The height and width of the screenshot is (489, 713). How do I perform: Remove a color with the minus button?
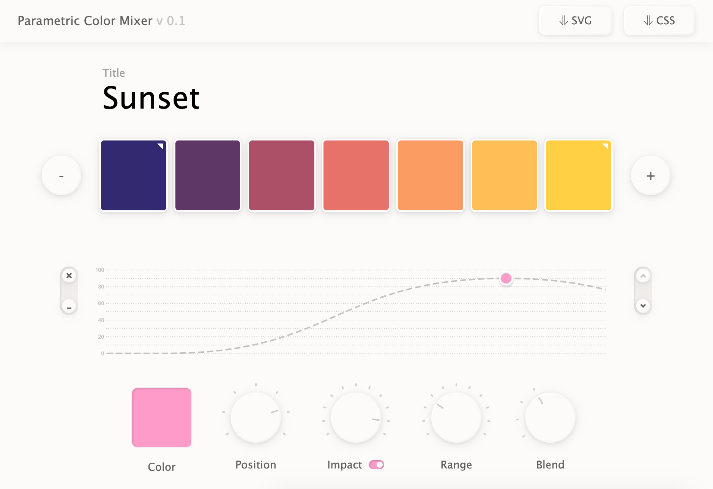pos(62,175)
